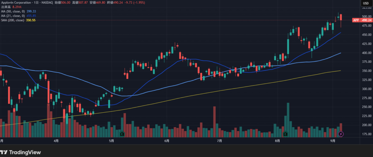The image size is (373, 157).
Task: Select the MA (21, close, 0) indicator legend
Action: point(13,16)
